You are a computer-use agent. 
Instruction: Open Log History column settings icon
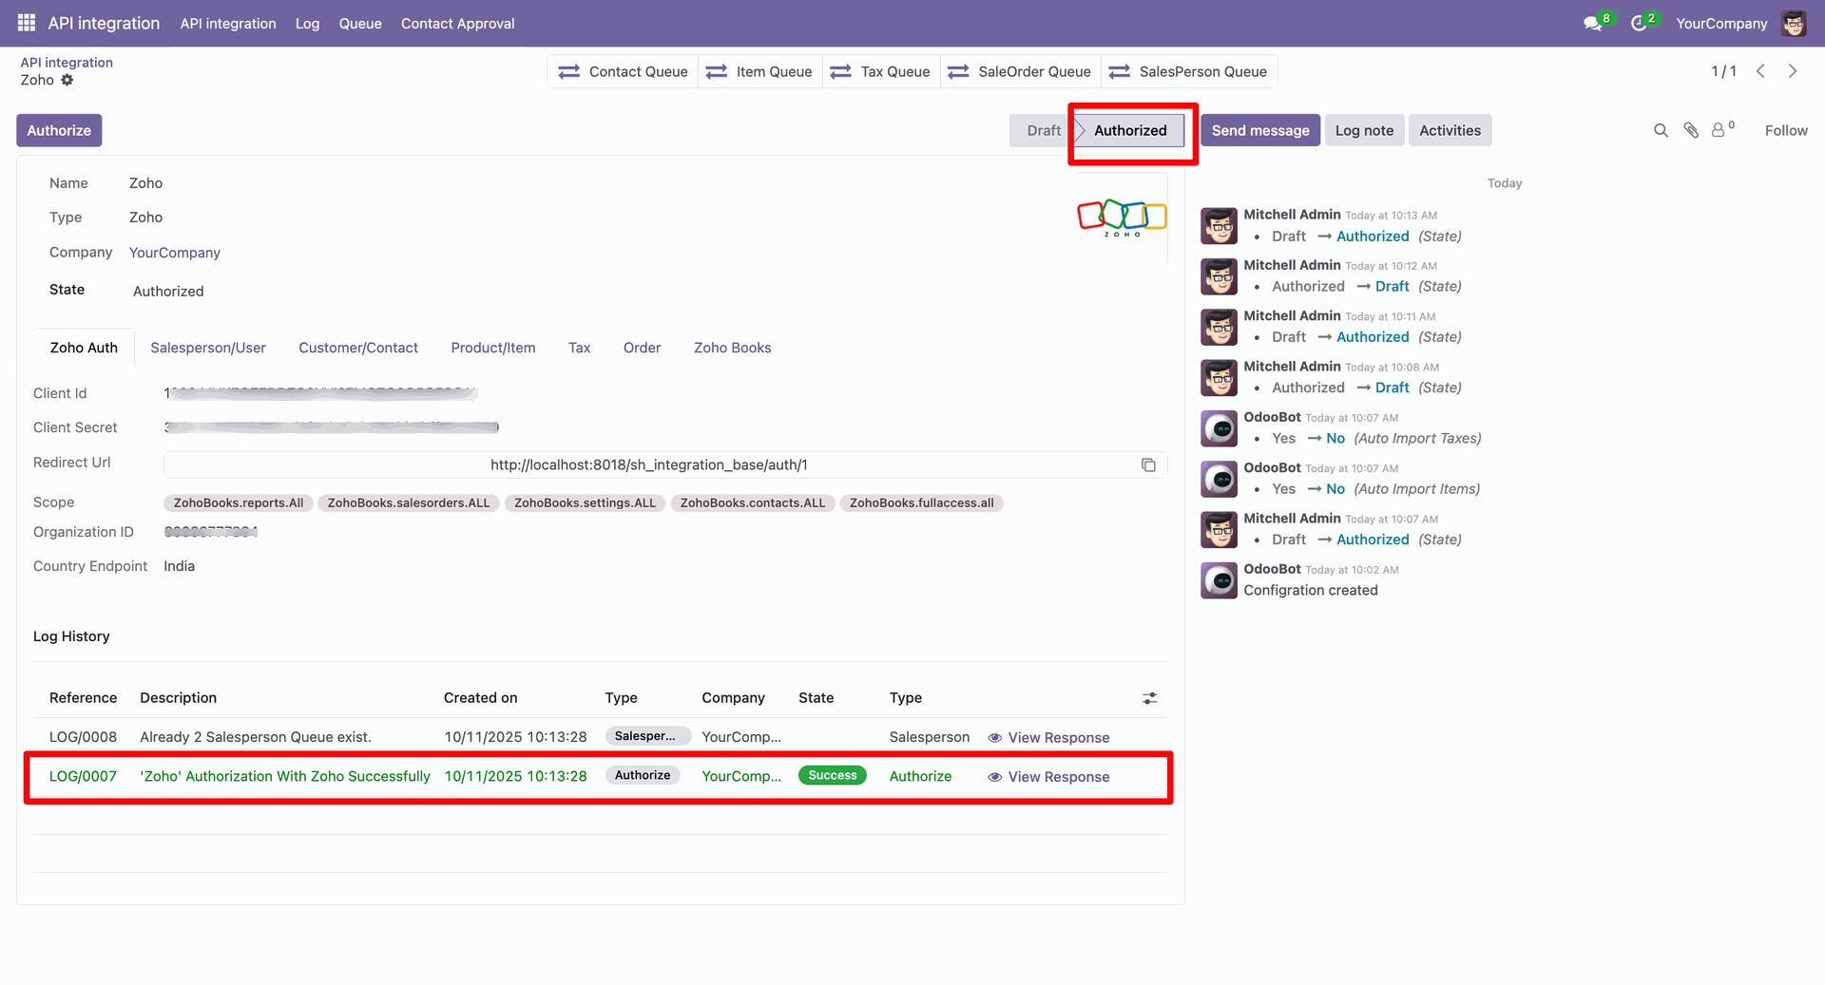tap(1149, 698)
